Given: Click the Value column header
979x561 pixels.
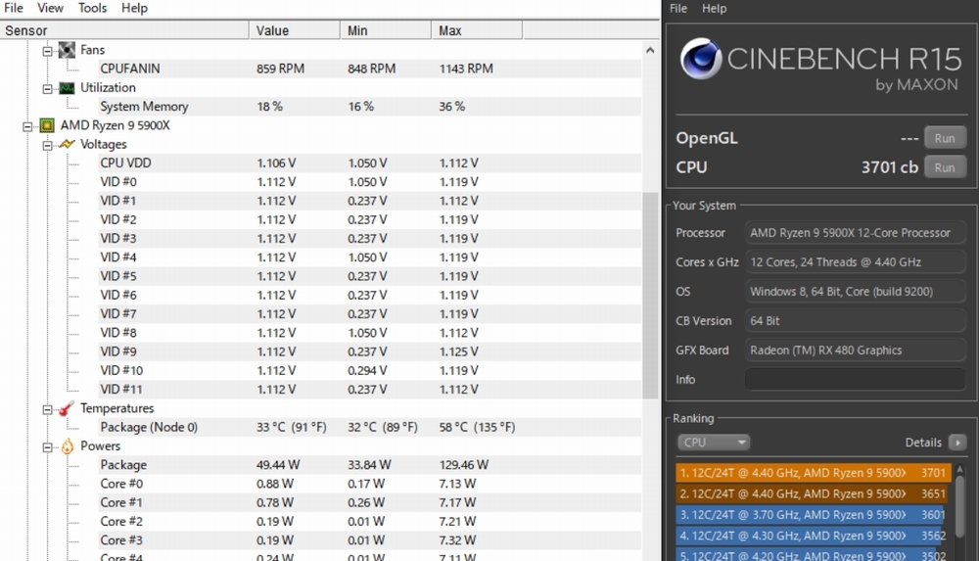Looking at the screenshot, I should coord(272,30).
